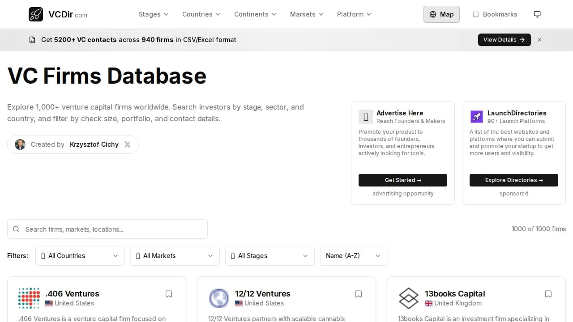The height and width of the screenshot is (322, 573).
Task: Bookmark 12/12 Ventures
Action: coord(359,294)
